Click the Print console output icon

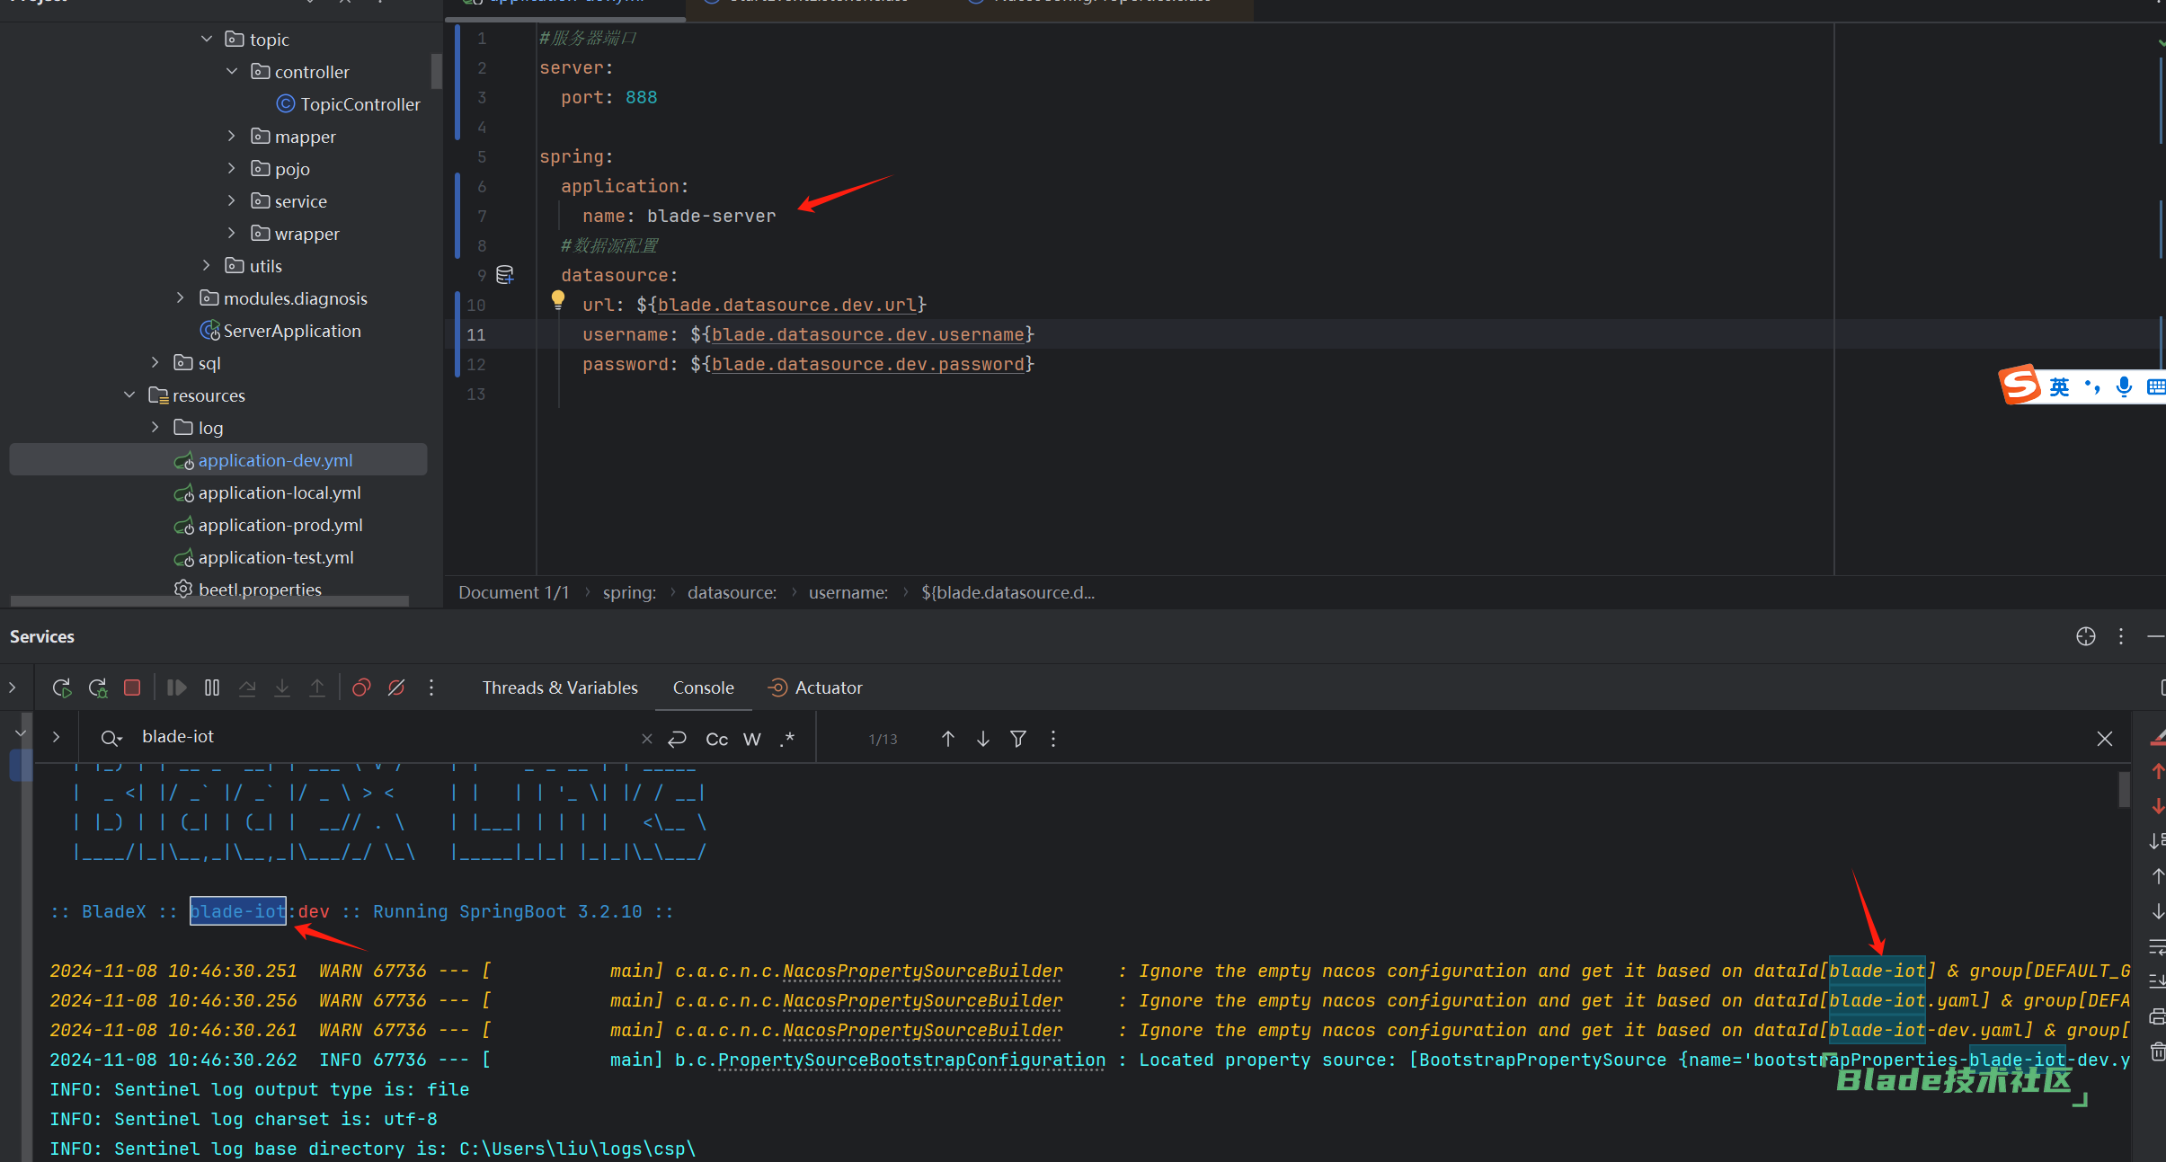(x=2157, y=1017)
